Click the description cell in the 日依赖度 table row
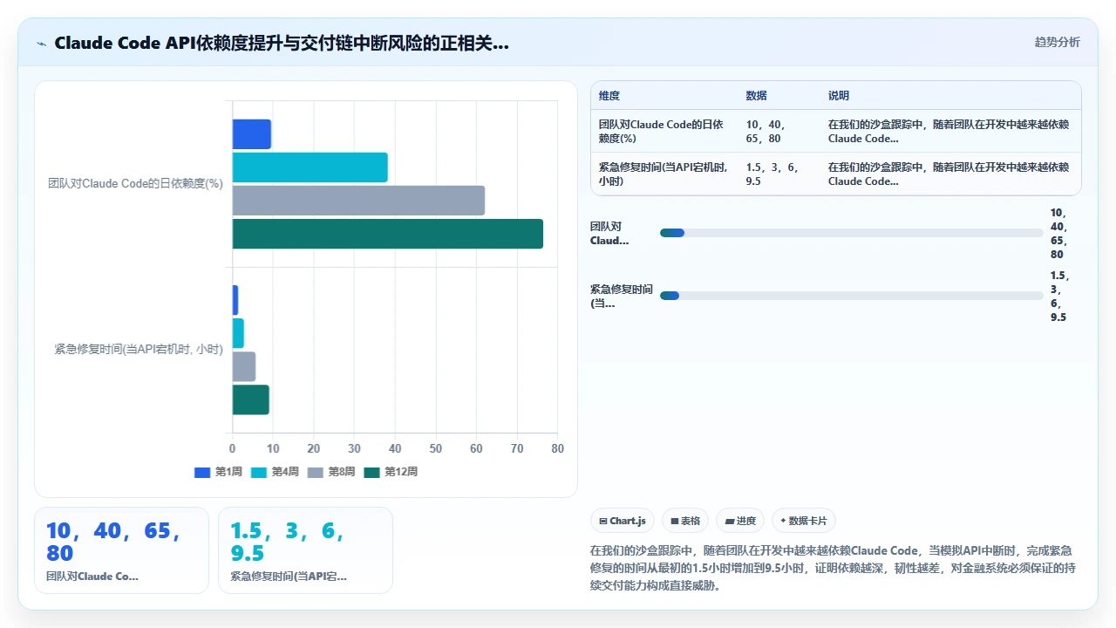The image size is (1116, 628). (x=949, y=131)
